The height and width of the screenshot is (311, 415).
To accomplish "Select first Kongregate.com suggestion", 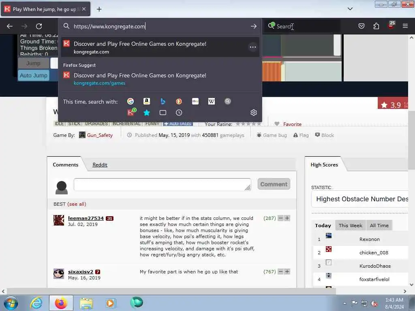I will (x=160, y=48).
